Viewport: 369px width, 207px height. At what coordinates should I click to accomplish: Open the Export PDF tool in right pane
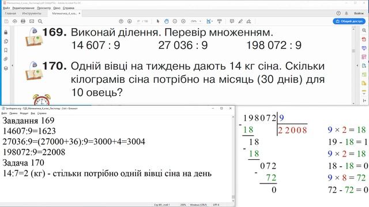364,66
